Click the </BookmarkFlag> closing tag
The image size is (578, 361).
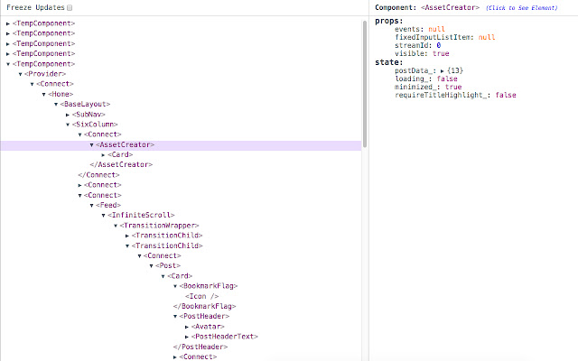click(205, 306)
